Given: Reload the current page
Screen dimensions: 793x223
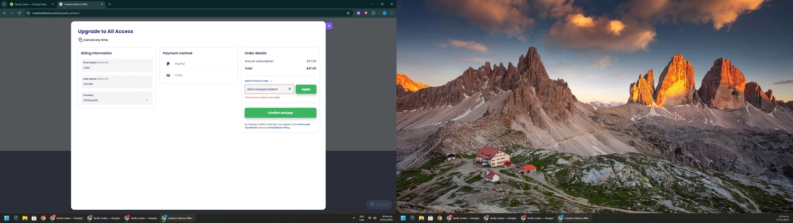Looking at the screenshot, I should (20, 13).
